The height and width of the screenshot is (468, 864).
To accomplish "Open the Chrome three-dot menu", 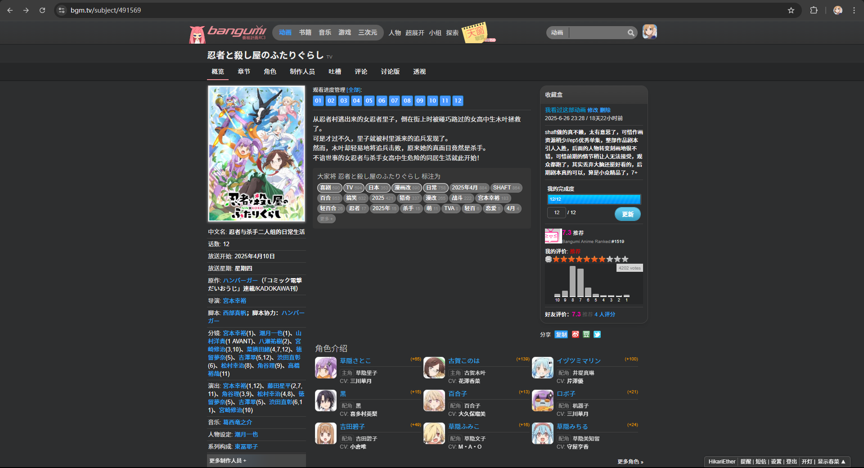I will (854, 10).
